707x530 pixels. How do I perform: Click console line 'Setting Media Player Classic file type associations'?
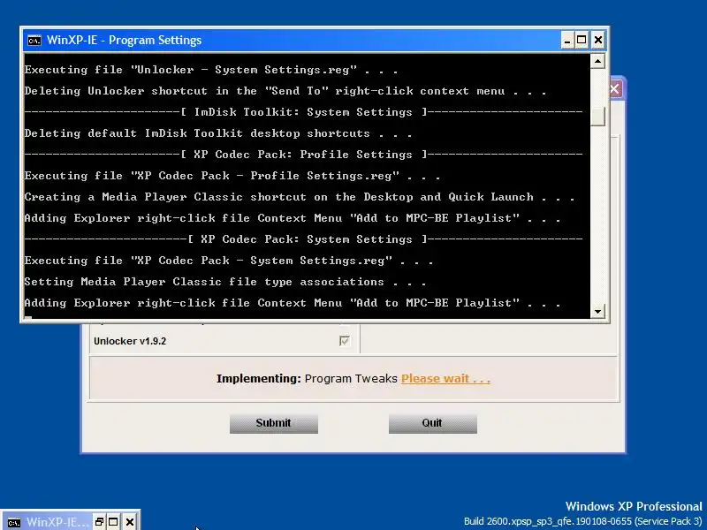225,282
